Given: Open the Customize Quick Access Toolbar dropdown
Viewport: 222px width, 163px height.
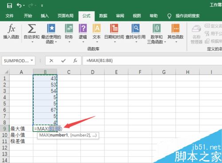Looking at the screenshot, I should 42,6.
